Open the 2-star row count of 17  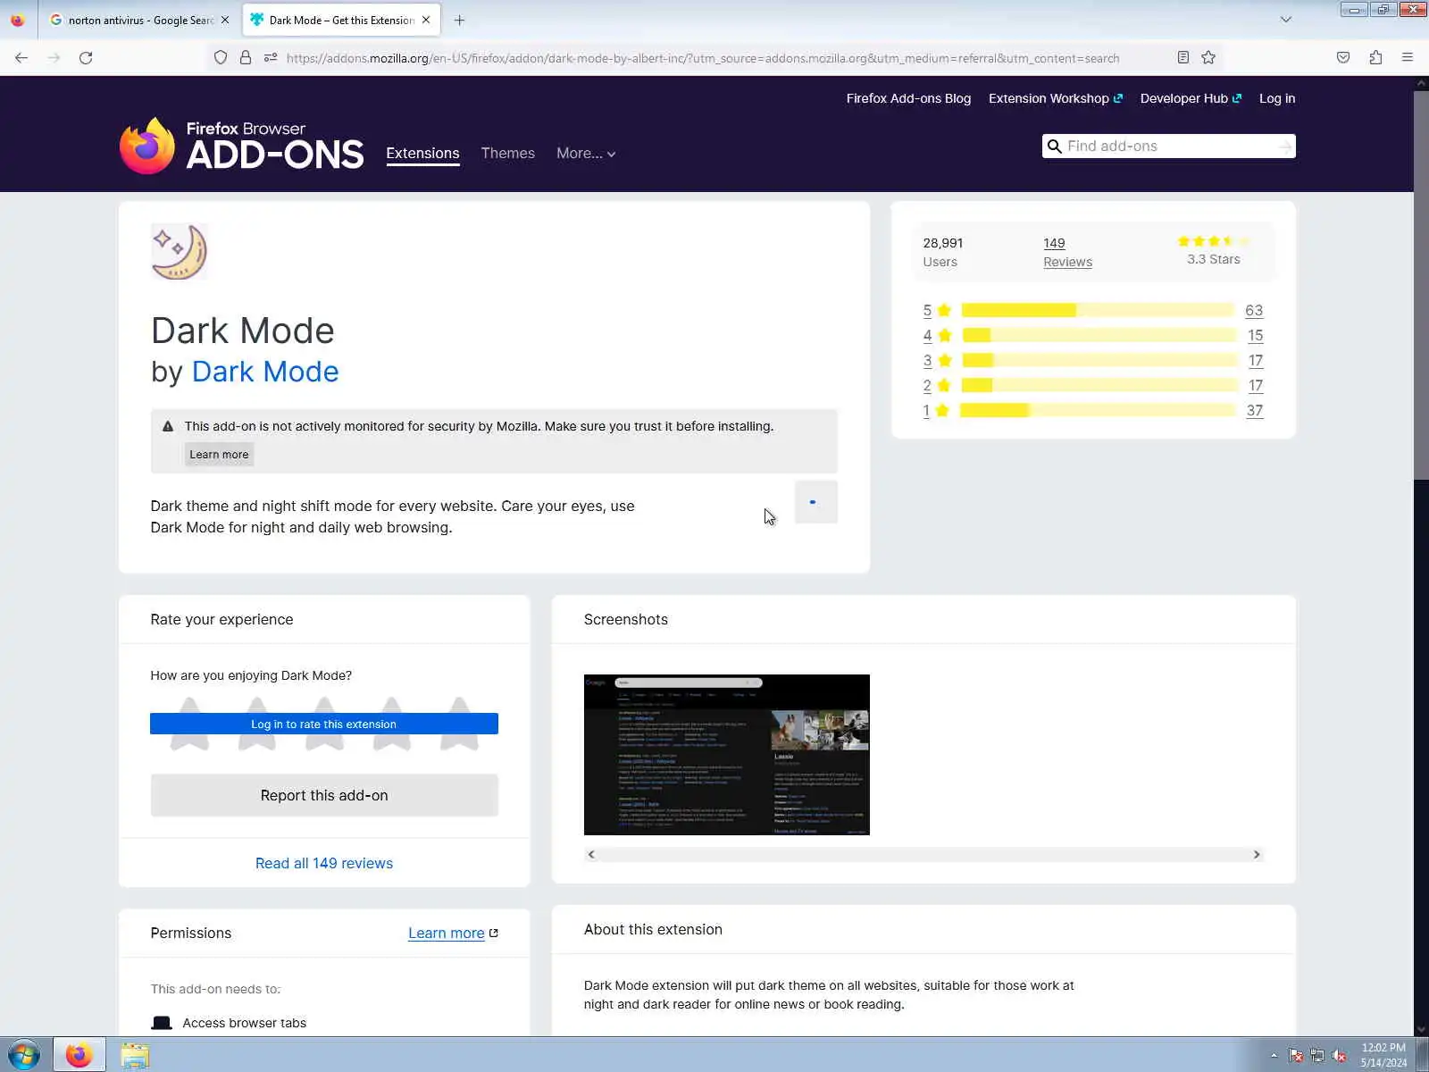coord(1255,385)
